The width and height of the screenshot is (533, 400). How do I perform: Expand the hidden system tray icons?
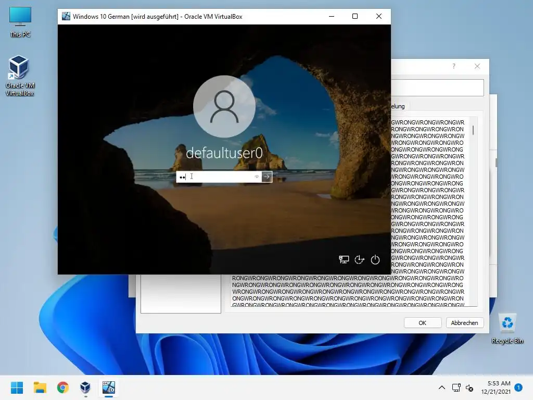tap(441, 387)
